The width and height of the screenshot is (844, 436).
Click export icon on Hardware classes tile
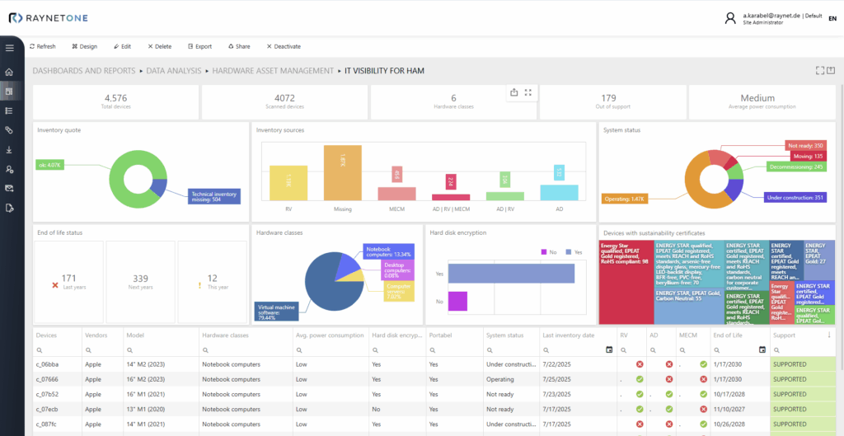[514, 92]
